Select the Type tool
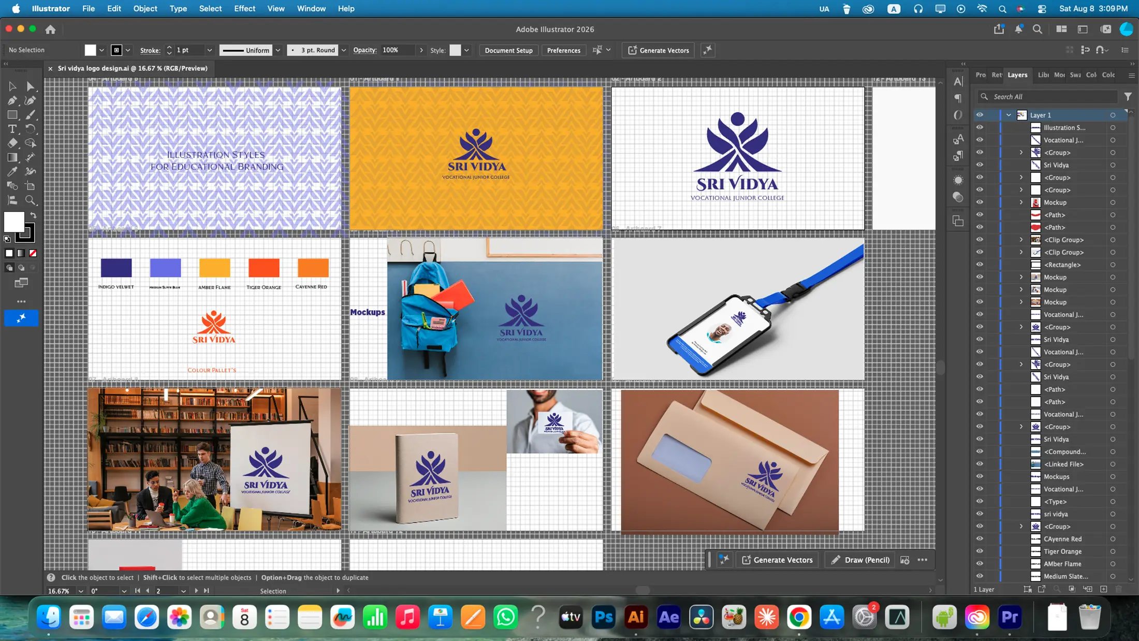 point(12,129)
